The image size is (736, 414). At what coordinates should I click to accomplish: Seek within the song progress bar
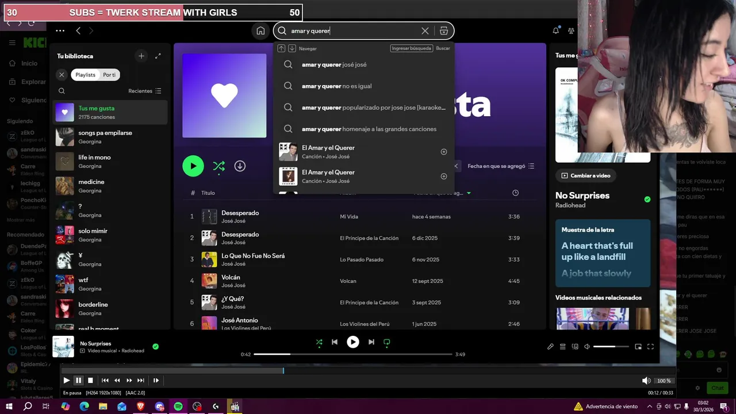[x=353, y=354]
